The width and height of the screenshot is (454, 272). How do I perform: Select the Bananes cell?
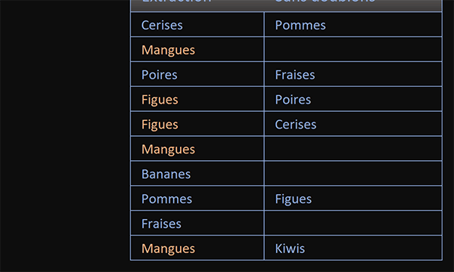click(x=197, y=174)
